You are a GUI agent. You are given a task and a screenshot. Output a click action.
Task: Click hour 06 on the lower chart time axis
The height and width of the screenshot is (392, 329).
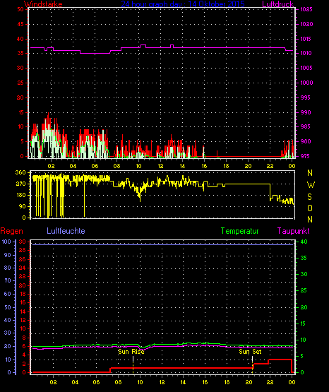click(x=96, y=382)
